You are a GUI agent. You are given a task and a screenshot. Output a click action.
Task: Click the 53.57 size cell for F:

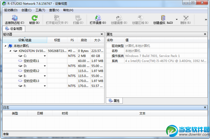pos(97,86)
